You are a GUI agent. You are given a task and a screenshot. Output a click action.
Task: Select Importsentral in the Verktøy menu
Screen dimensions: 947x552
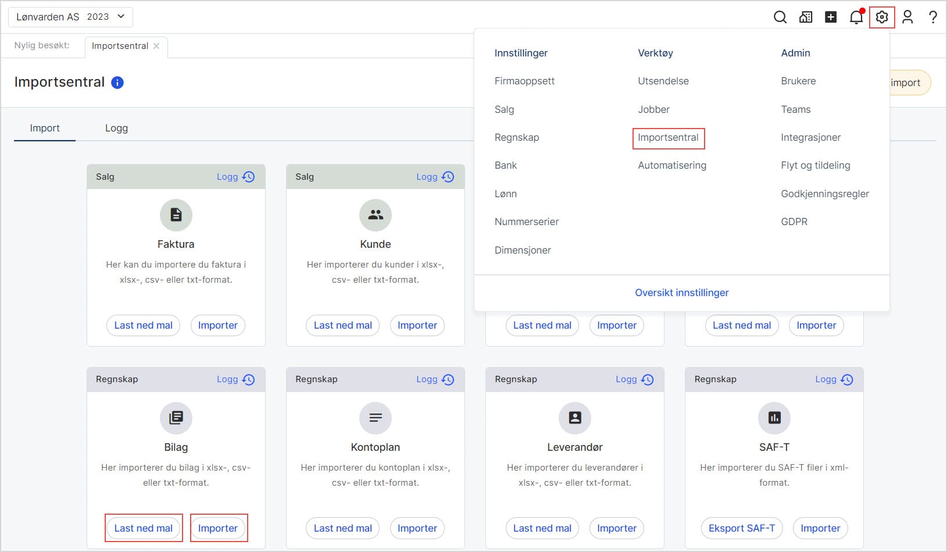(668, 138)
